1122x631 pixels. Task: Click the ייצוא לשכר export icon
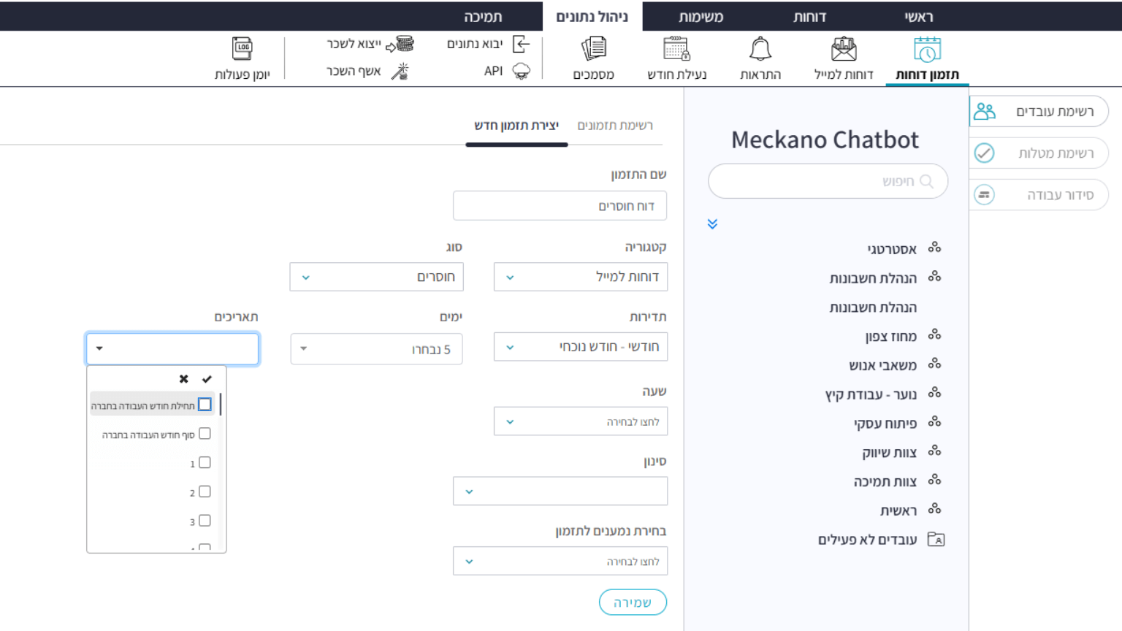(x=400, y=45)
